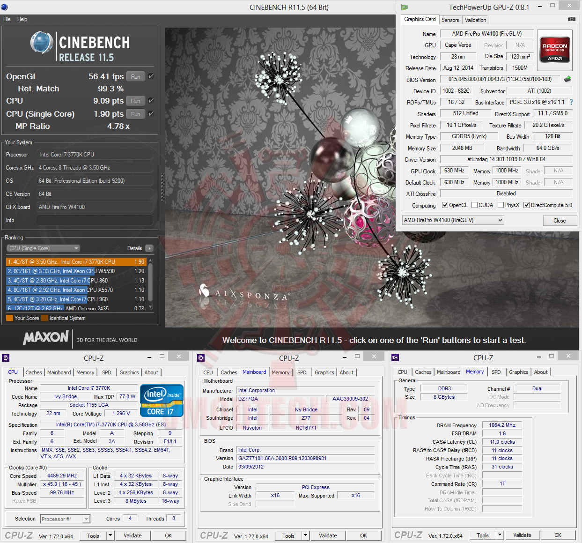
Task: Click the Info input field in Cinebench
Action: click(95, 220)
